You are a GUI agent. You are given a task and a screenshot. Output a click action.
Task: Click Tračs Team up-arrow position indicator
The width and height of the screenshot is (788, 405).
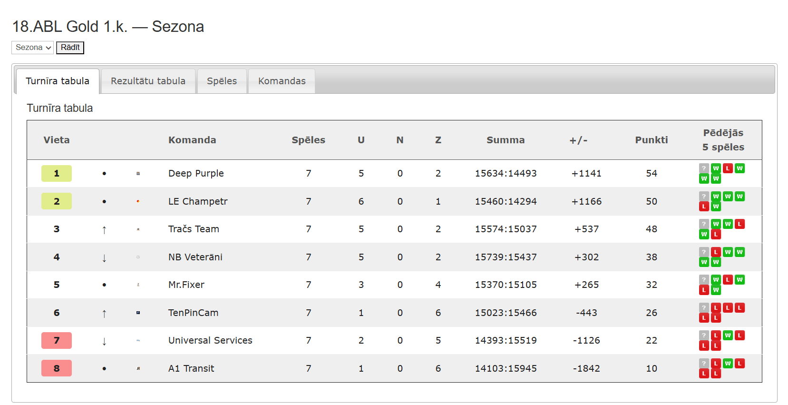104,230
